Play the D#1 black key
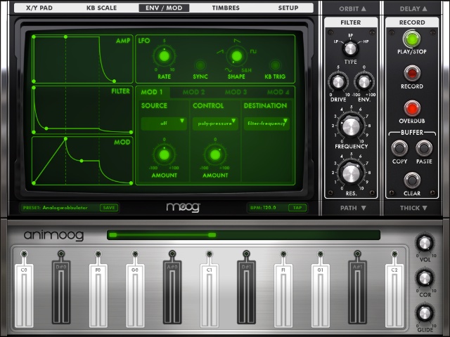450x337 pixels. coord(246,292)
